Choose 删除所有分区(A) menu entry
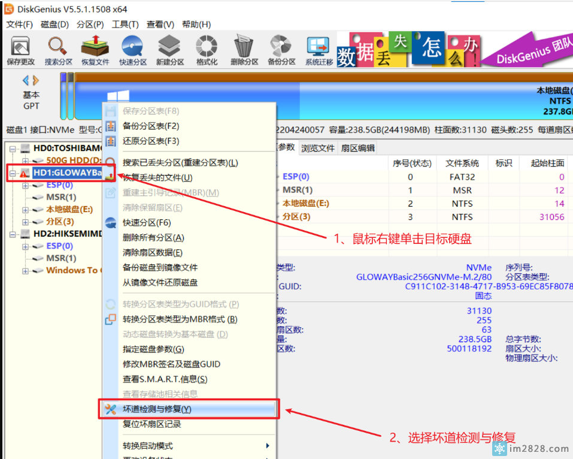This screenshot has width=573, height=459. pos(189,238)
